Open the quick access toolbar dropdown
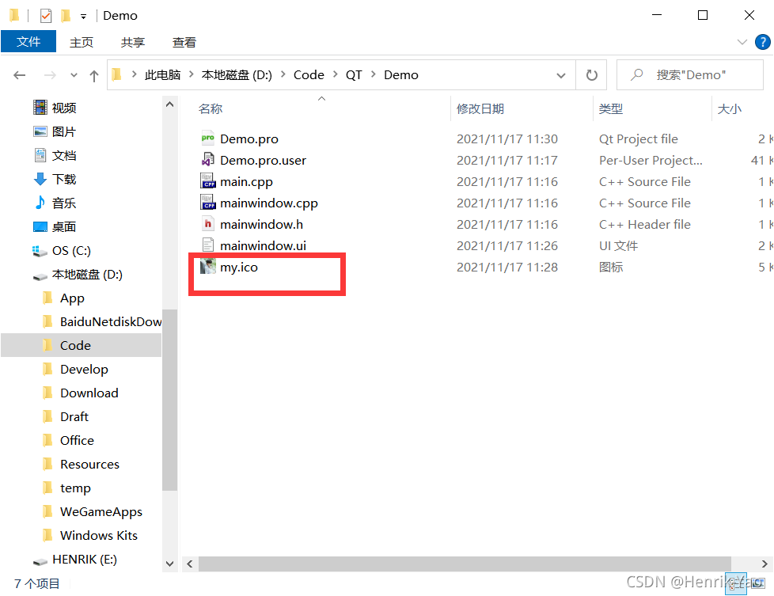The image size is (774, 596). [83, 17]
